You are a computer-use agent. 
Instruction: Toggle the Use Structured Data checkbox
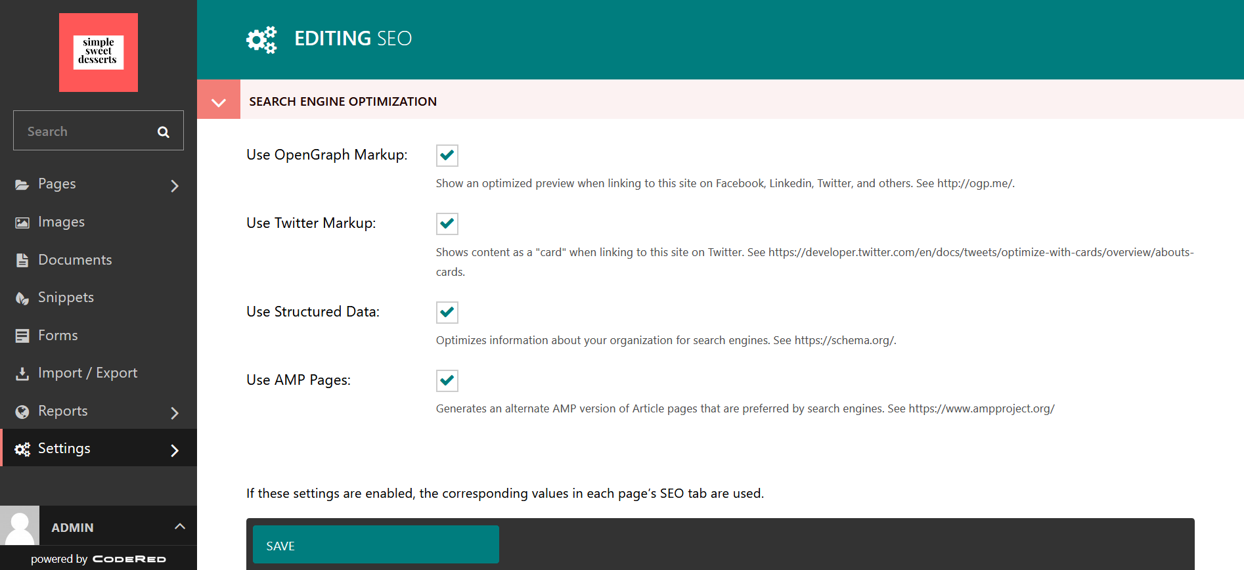(447, 313)
